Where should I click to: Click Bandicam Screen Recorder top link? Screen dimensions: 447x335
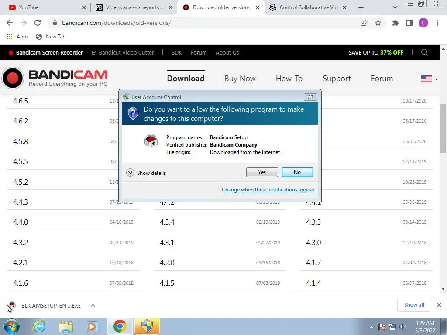pyautogui.click(x=45, y=52)
